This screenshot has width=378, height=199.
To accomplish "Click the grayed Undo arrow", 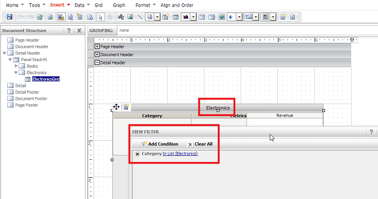I will coord(20,17).
